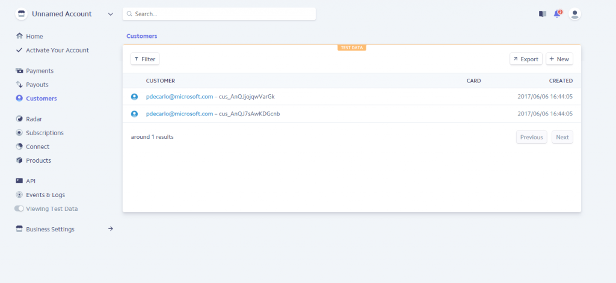Image resolution: width=616 pixels, height=283 pixels.
Task: Click the CUSTOMER column header
Action: pos(160,81)
